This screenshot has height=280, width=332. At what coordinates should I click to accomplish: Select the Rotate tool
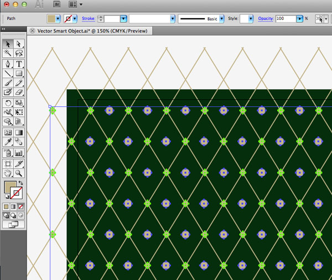click(x=8, y=103)
